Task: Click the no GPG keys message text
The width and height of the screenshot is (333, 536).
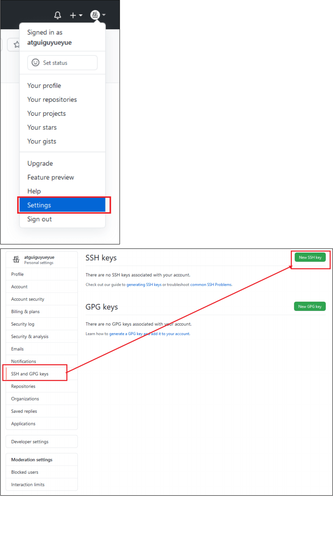Action: 138,324
